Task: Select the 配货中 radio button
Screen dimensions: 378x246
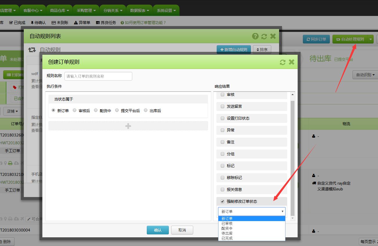Action: coord(96,110)
